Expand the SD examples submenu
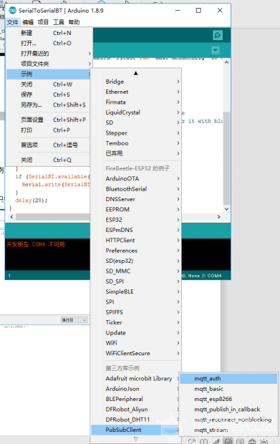Screen dimensions: 280x444 tap(136, 122)
